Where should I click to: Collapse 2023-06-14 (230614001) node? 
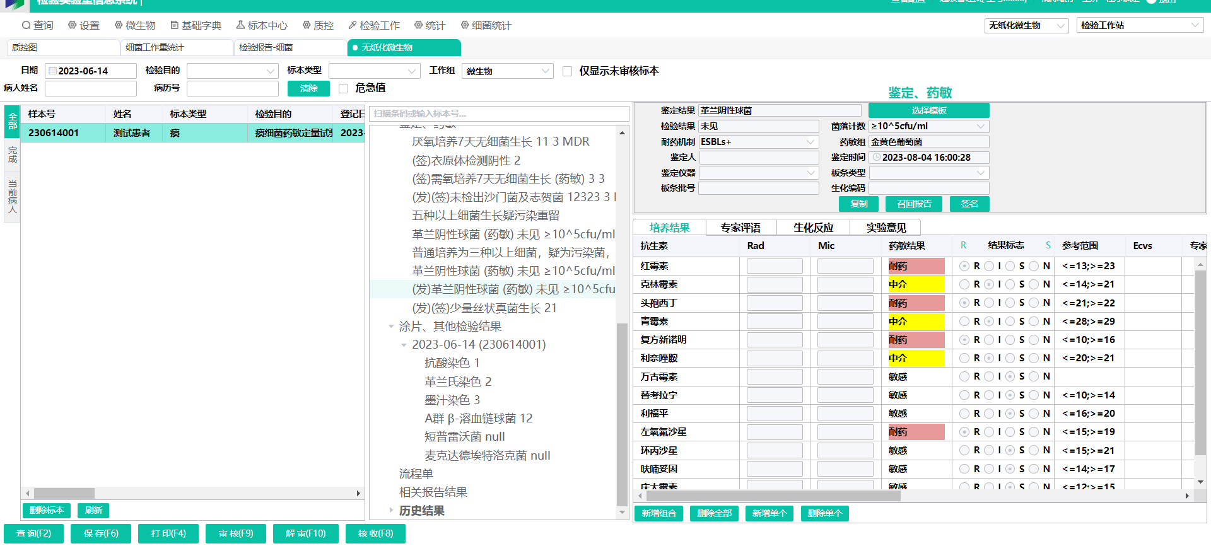pos(404,345)
